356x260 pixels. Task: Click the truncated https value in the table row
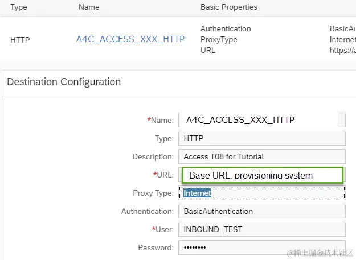pyautogui.click(x=342, y=50)
